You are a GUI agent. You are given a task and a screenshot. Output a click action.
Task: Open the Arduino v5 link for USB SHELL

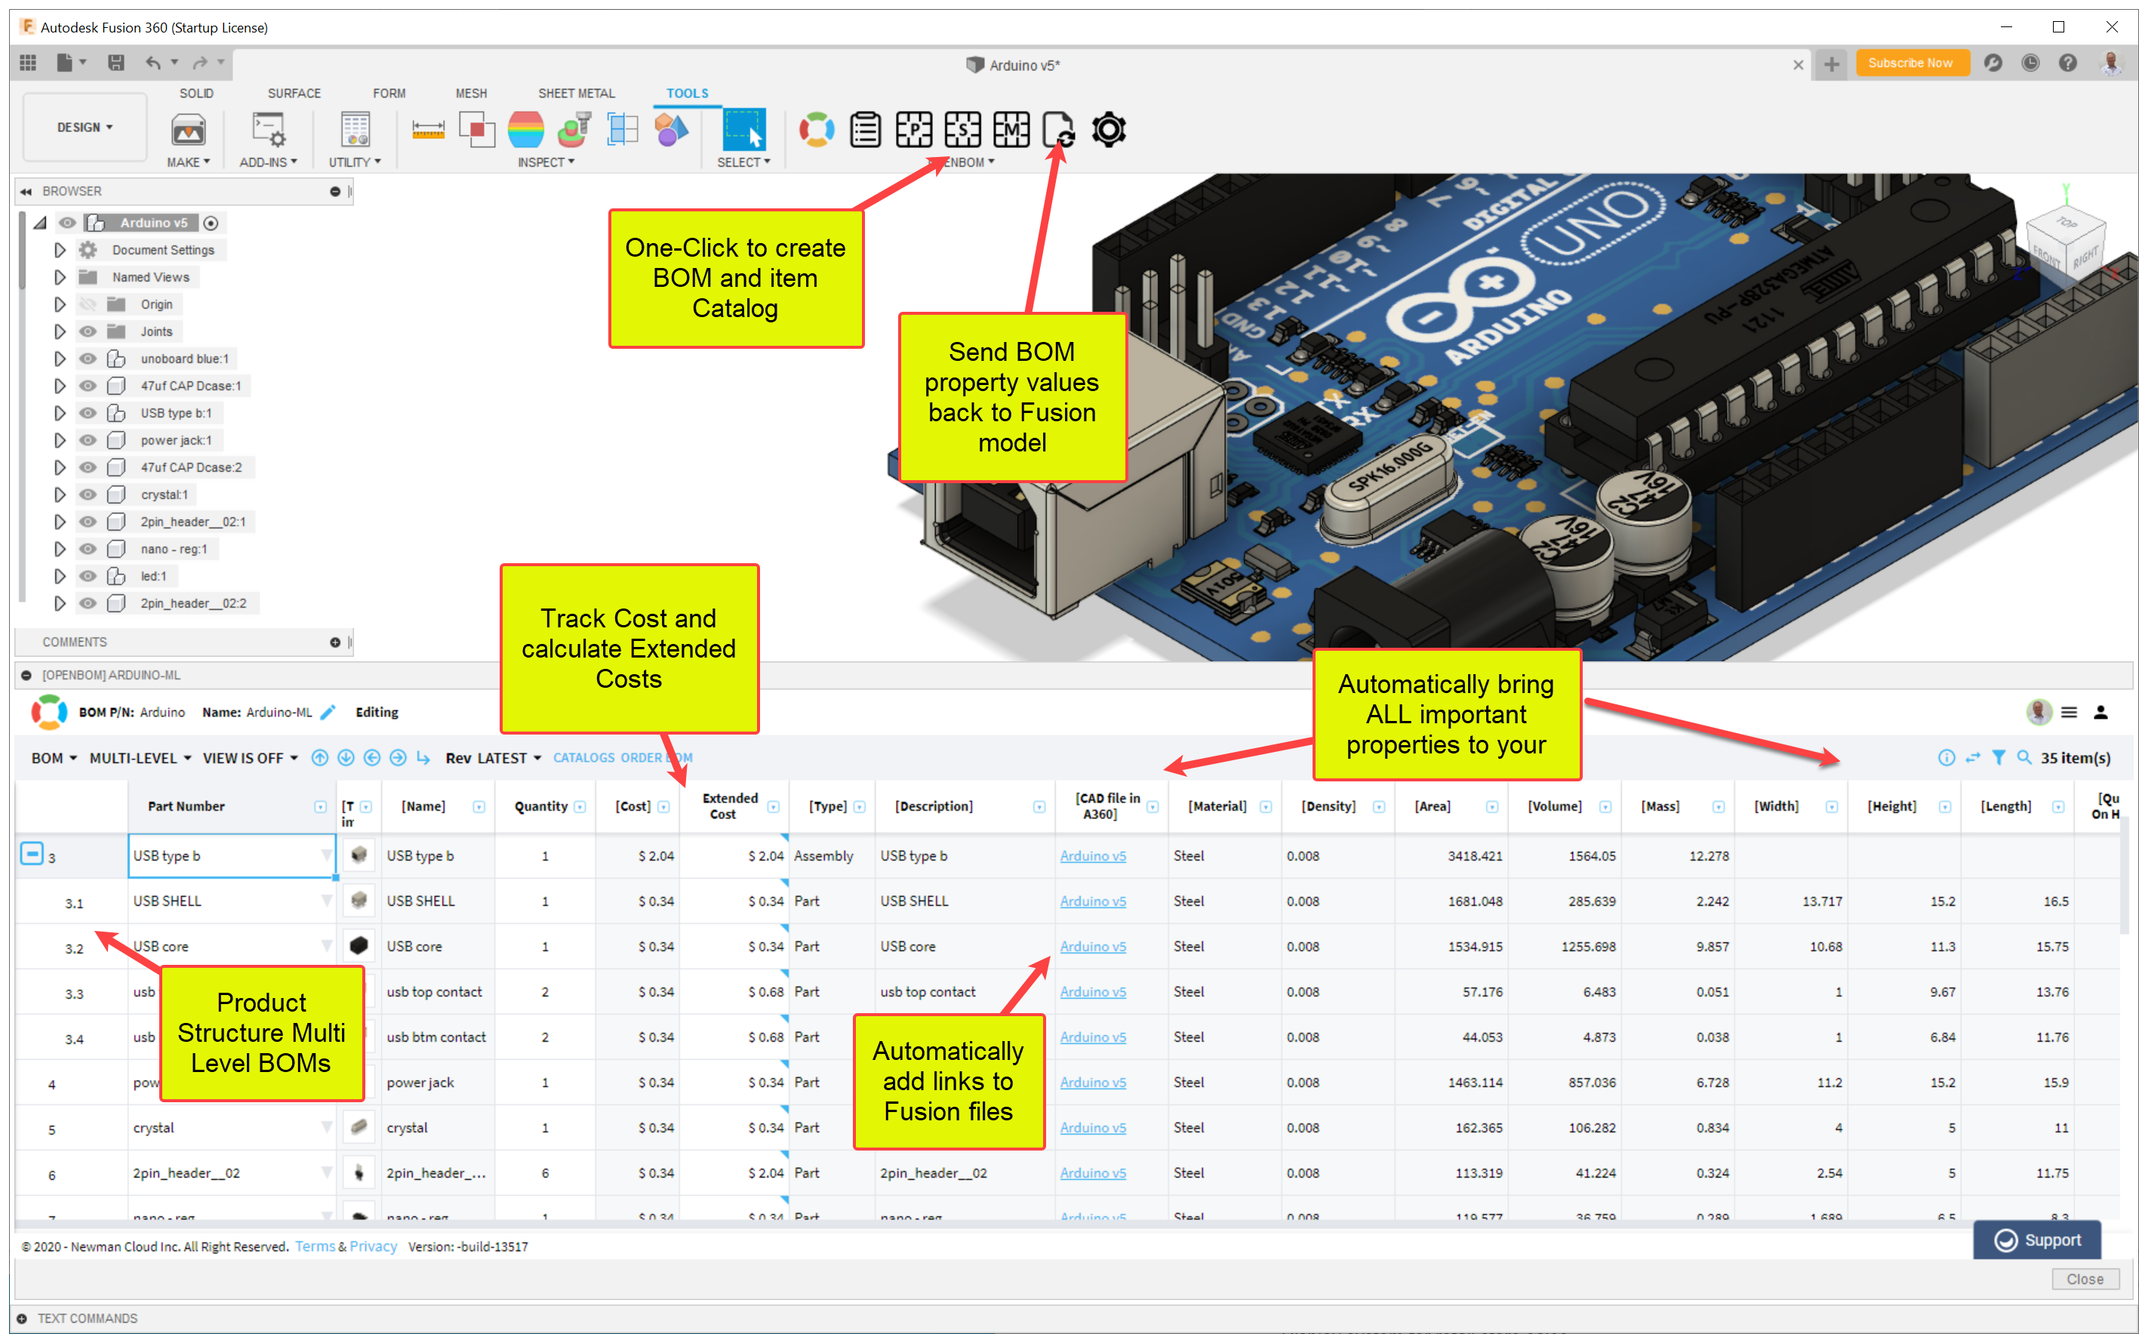coord(1092,901)
